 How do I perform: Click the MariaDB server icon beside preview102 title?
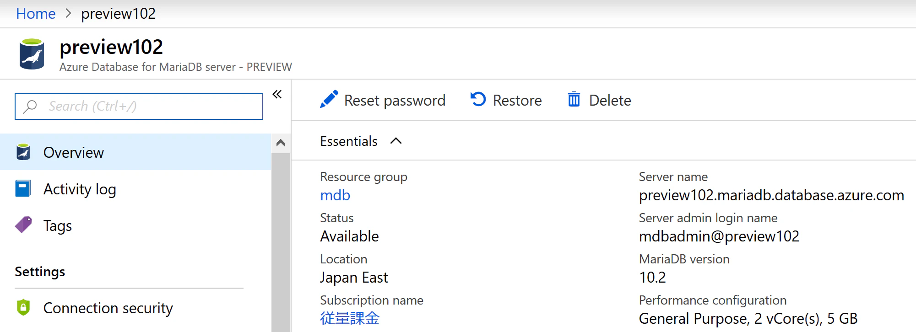[x=32, y=54]
